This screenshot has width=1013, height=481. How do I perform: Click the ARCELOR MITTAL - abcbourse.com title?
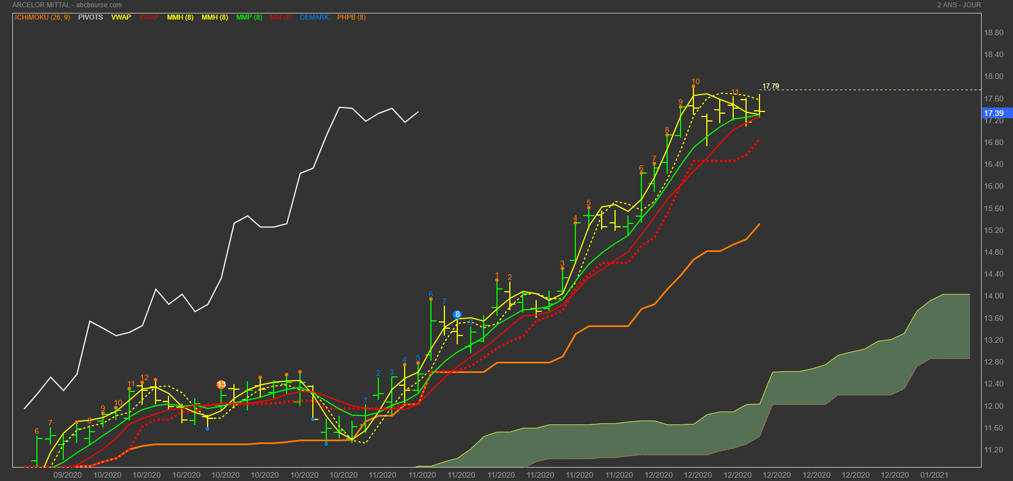click(67, 5)
